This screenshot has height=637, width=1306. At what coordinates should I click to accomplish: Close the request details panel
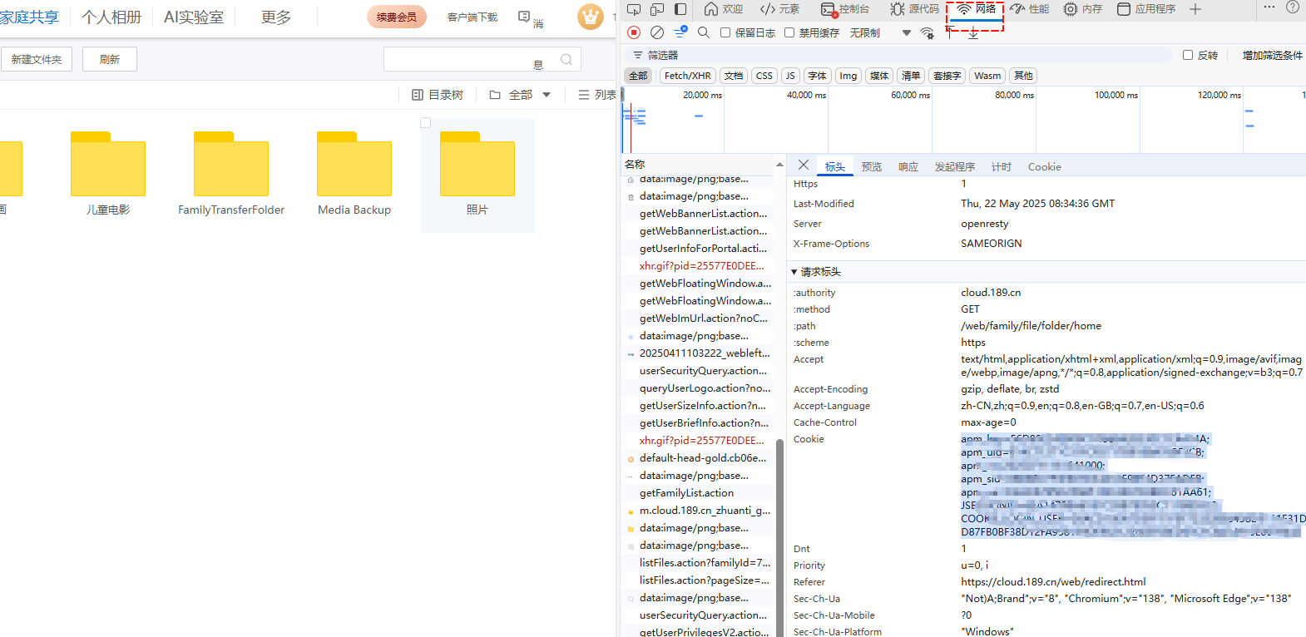804,165
